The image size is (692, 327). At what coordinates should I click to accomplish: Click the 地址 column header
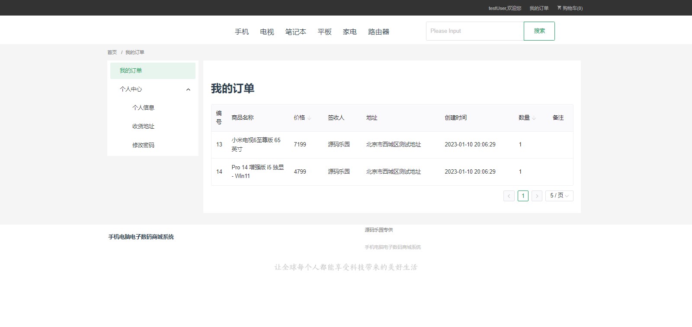[372, 117]
